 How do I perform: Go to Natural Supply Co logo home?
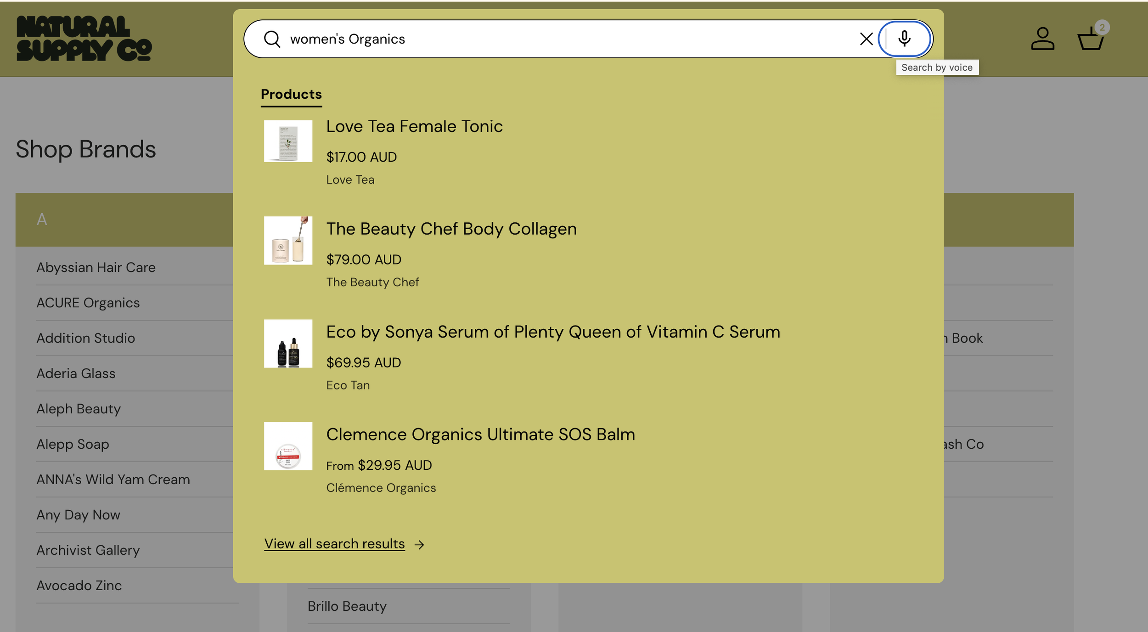click(84, 39)
